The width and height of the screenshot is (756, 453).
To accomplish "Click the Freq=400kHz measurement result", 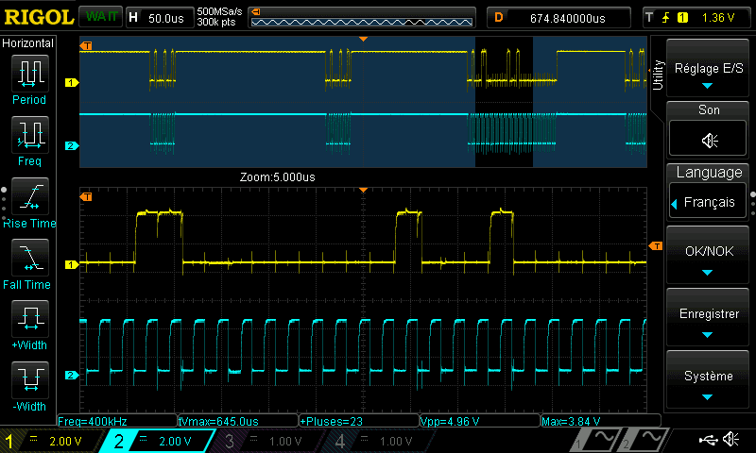I will [116, 421].
